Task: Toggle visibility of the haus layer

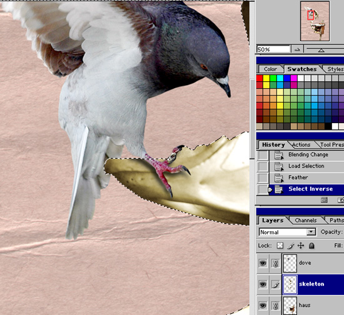Action: point(263,306)
